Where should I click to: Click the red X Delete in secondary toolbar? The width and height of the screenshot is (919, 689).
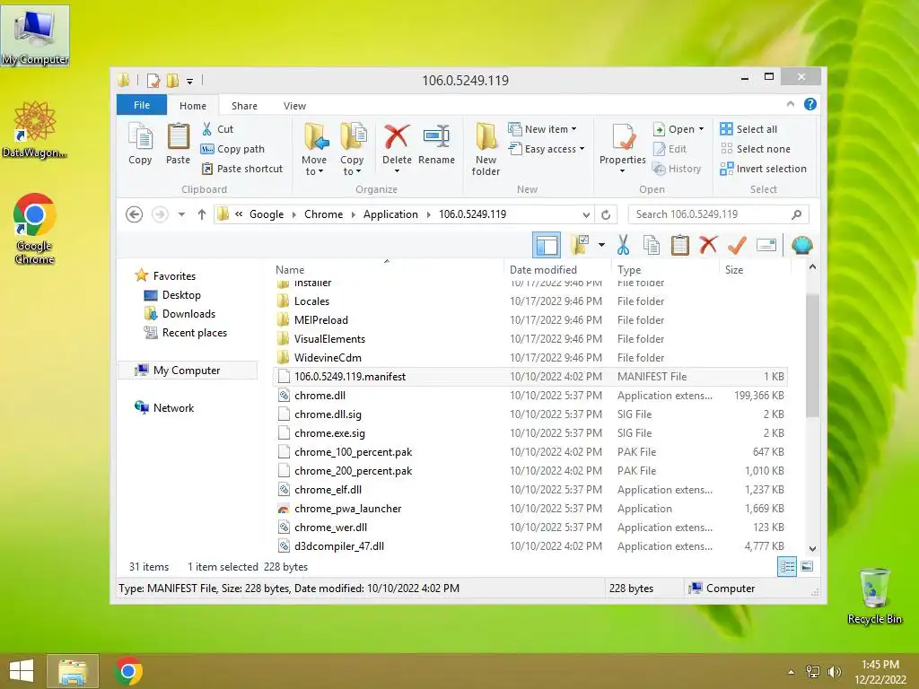click(x=709, y=245)
